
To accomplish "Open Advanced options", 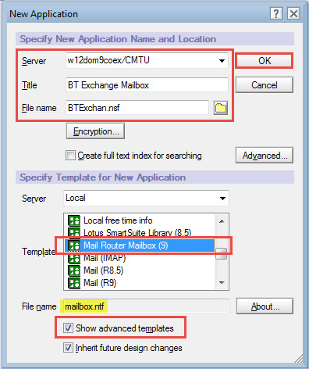I will coord(265,156).
